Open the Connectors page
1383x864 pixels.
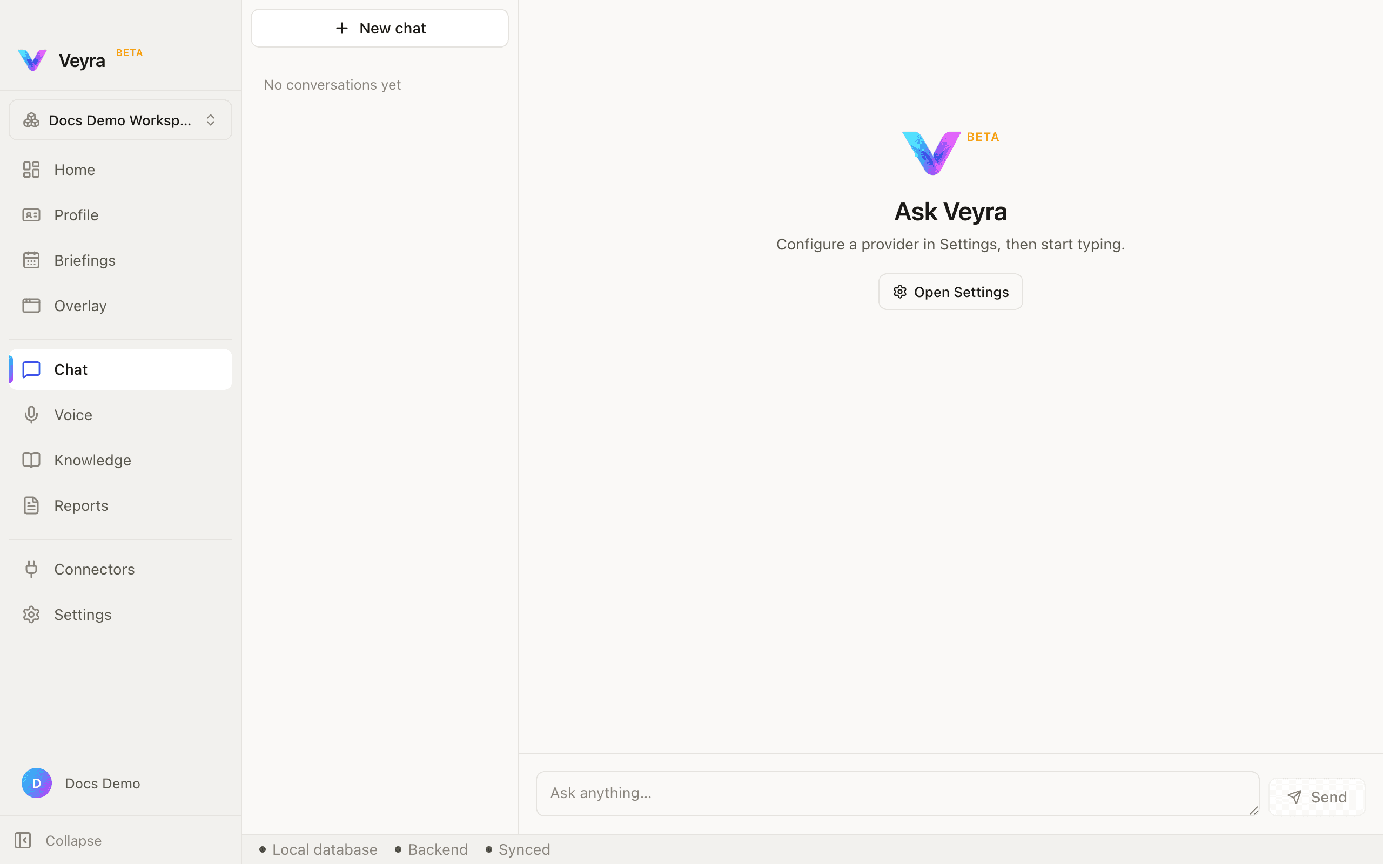point(120,569)
